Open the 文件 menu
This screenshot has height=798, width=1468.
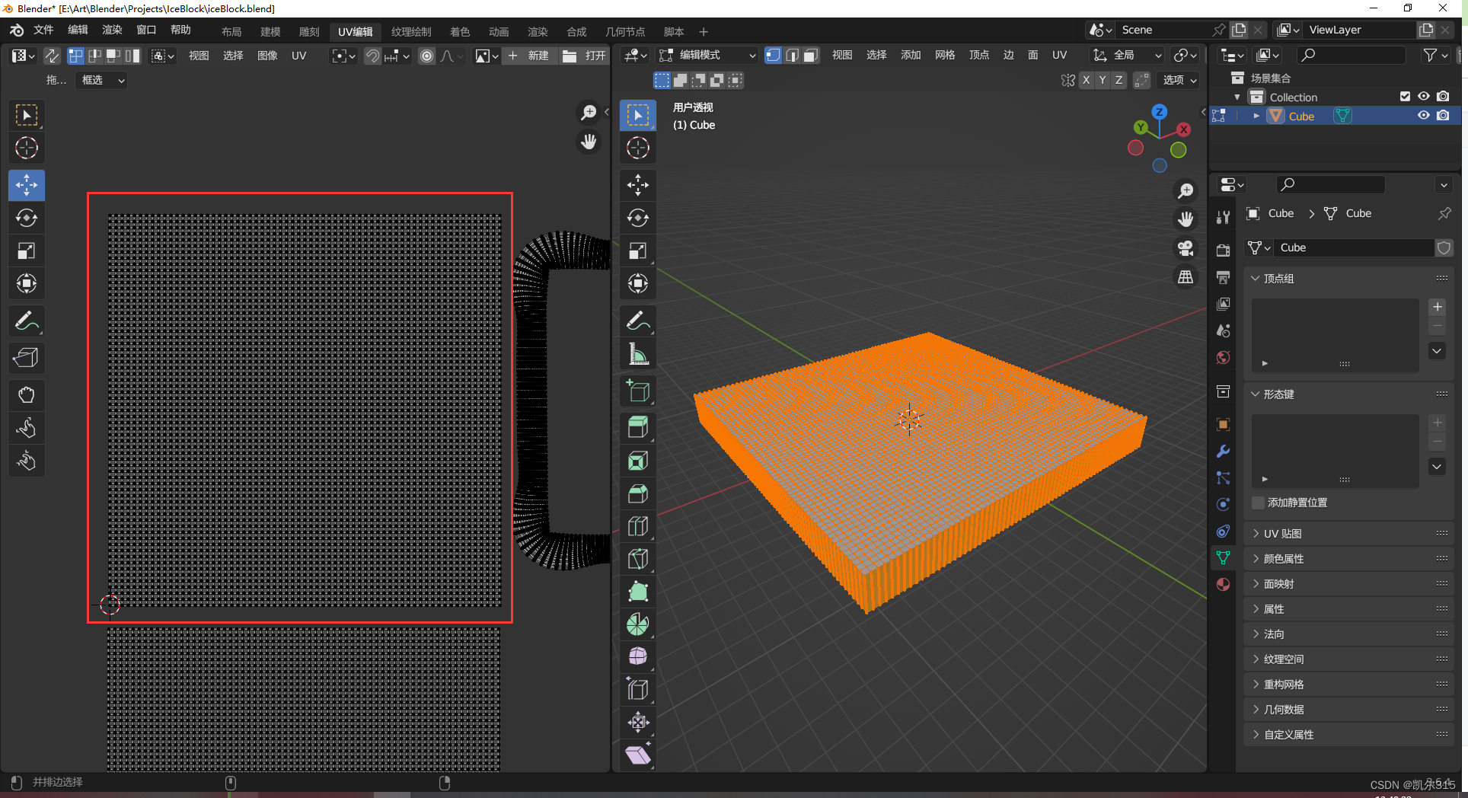pyautogui.click(x=43, y=30)
